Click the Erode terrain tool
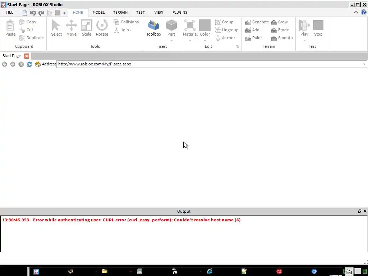The width and height of the screenshot is (368, 276). click(280, 30)
